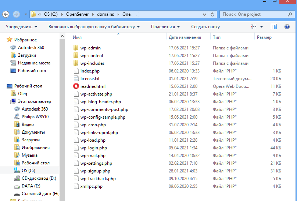The width and height of the screenshot is (297, 201).
Task: Open the Oleg user folder
Action: [22, 94]
